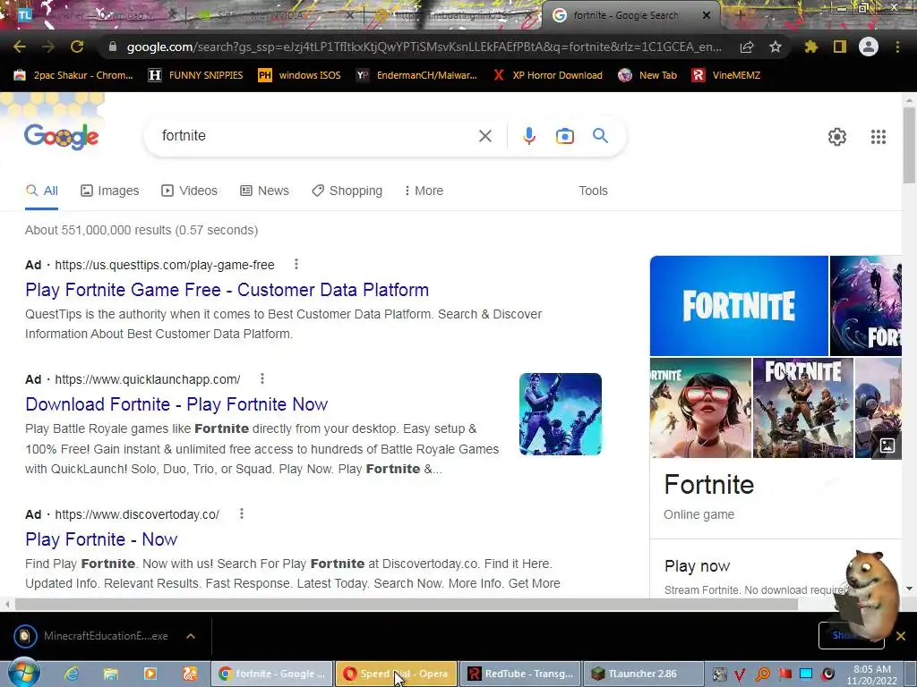This screenshot has width=917, height=687.
Task: Click the orange pinned taskbar app icon
Action: (190, 674)
